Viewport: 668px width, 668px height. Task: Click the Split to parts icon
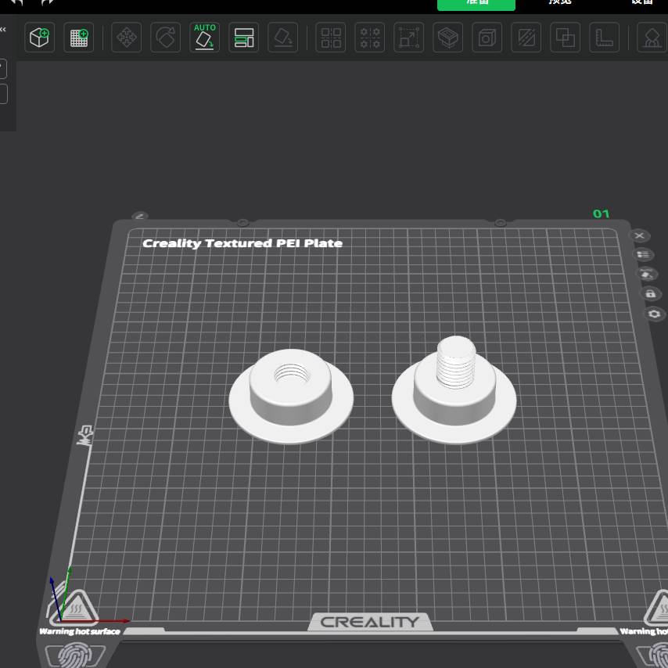(370, 38)
